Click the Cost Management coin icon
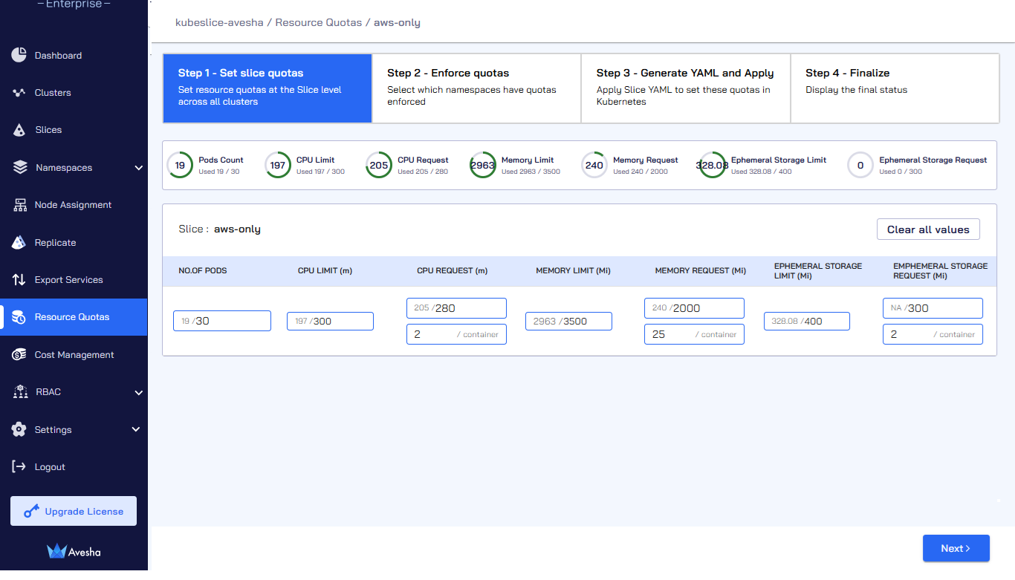 (19, 355)
